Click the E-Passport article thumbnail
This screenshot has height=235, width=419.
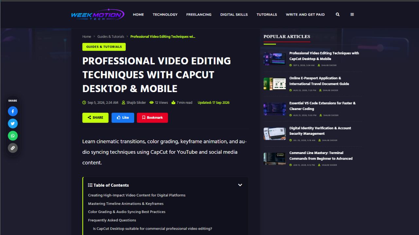[275, 84]
